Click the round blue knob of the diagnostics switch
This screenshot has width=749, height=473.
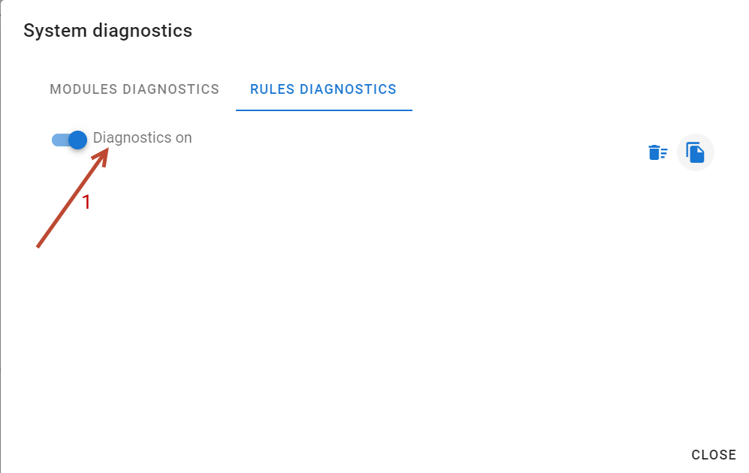pos(77,140)
